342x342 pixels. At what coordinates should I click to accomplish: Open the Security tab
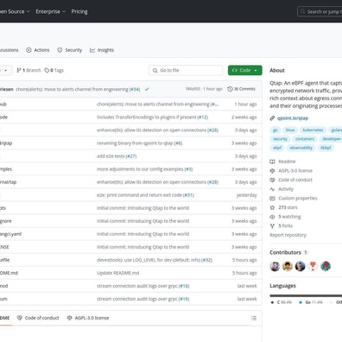(x=69, y=50)
